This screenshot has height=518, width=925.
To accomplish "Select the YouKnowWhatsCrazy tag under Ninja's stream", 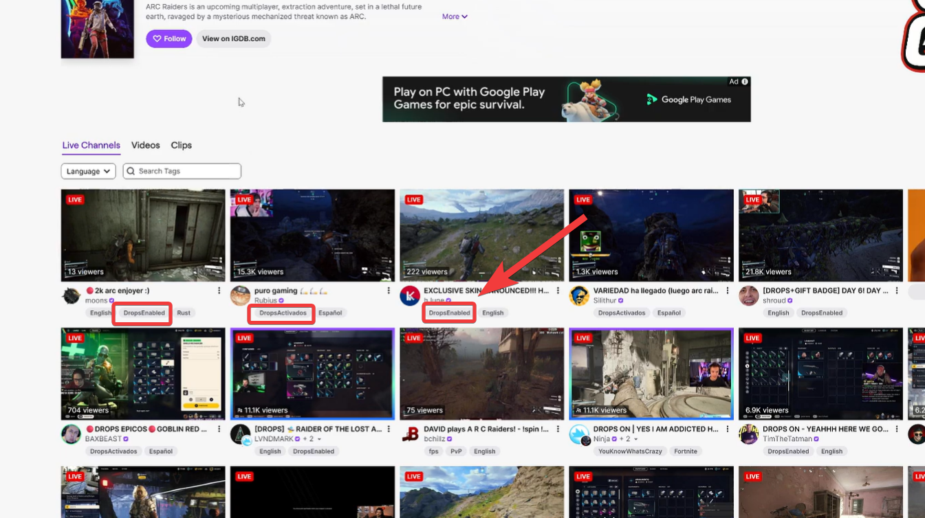I will click(x=630, y=451).
